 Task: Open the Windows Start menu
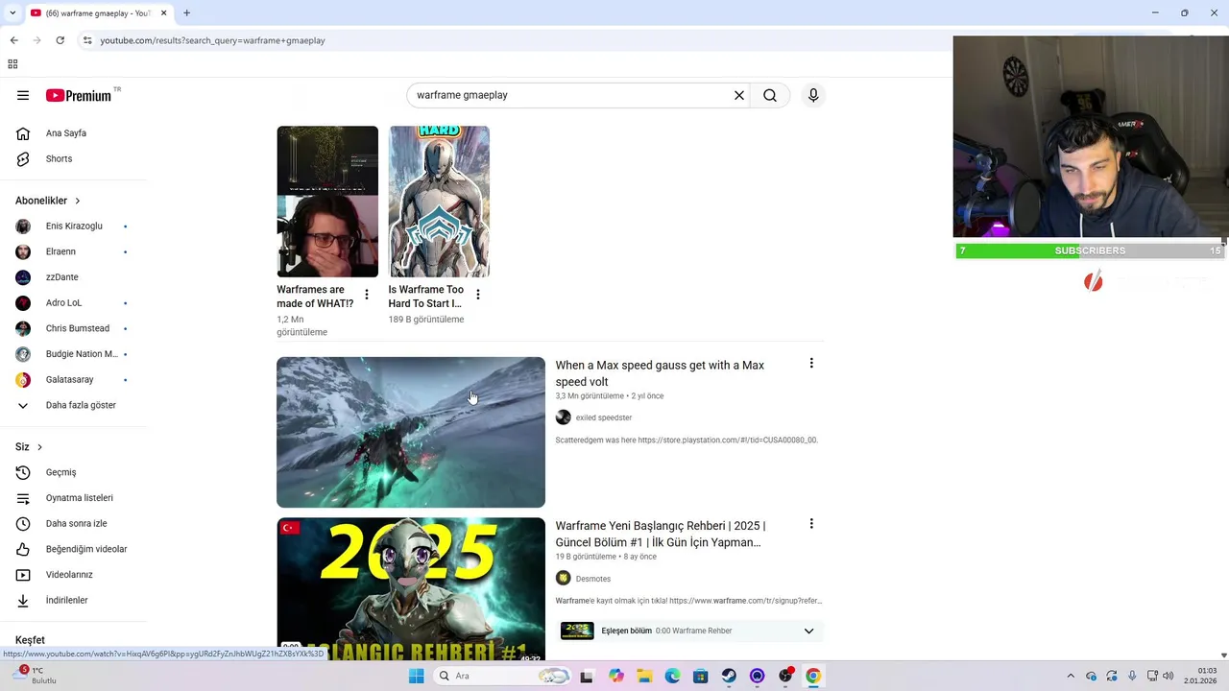[x=416, y=676]
